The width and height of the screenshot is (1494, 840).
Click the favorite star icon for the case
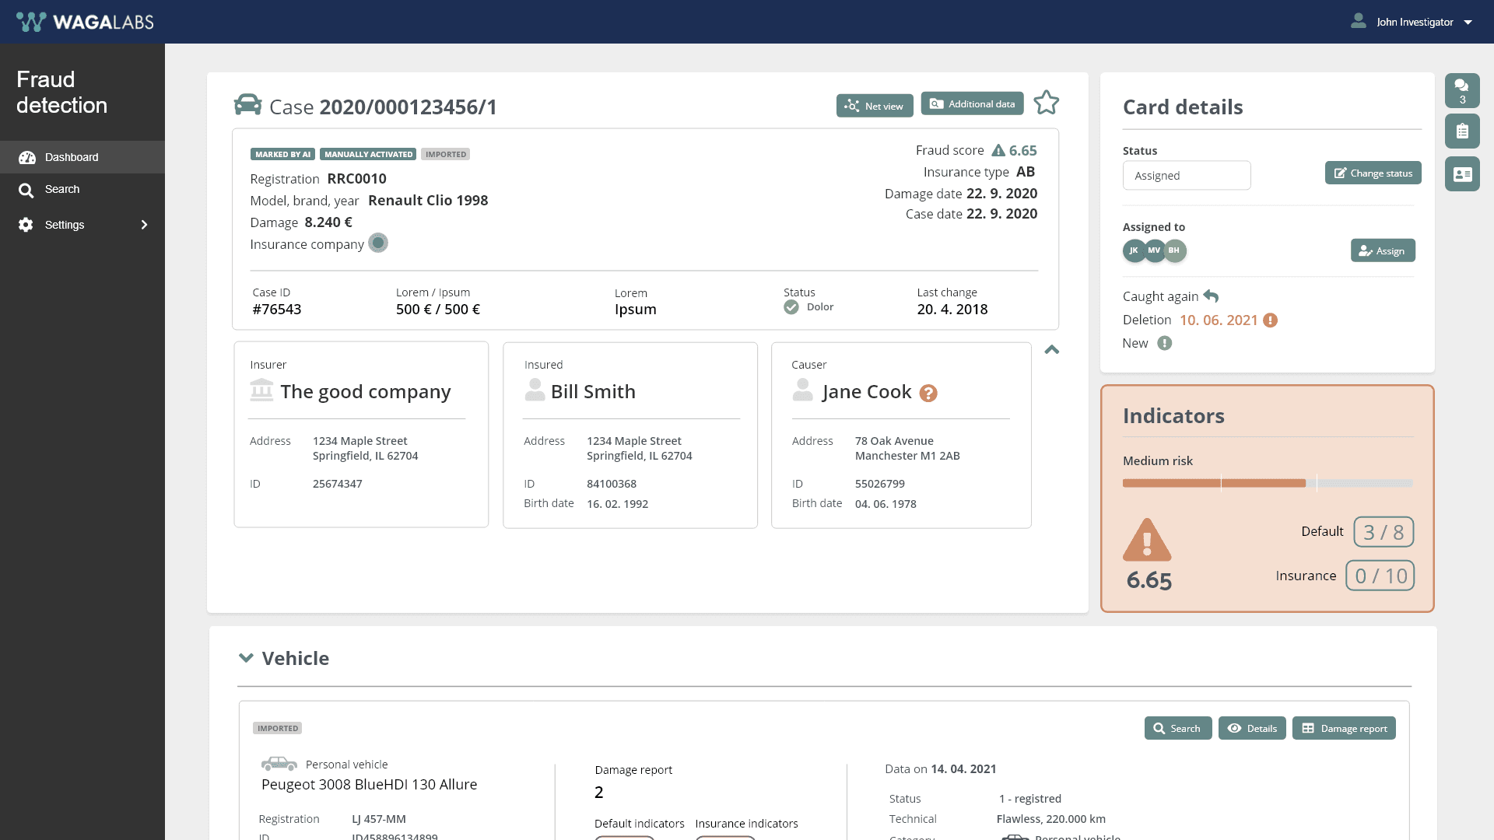(x=1046, y=103)
